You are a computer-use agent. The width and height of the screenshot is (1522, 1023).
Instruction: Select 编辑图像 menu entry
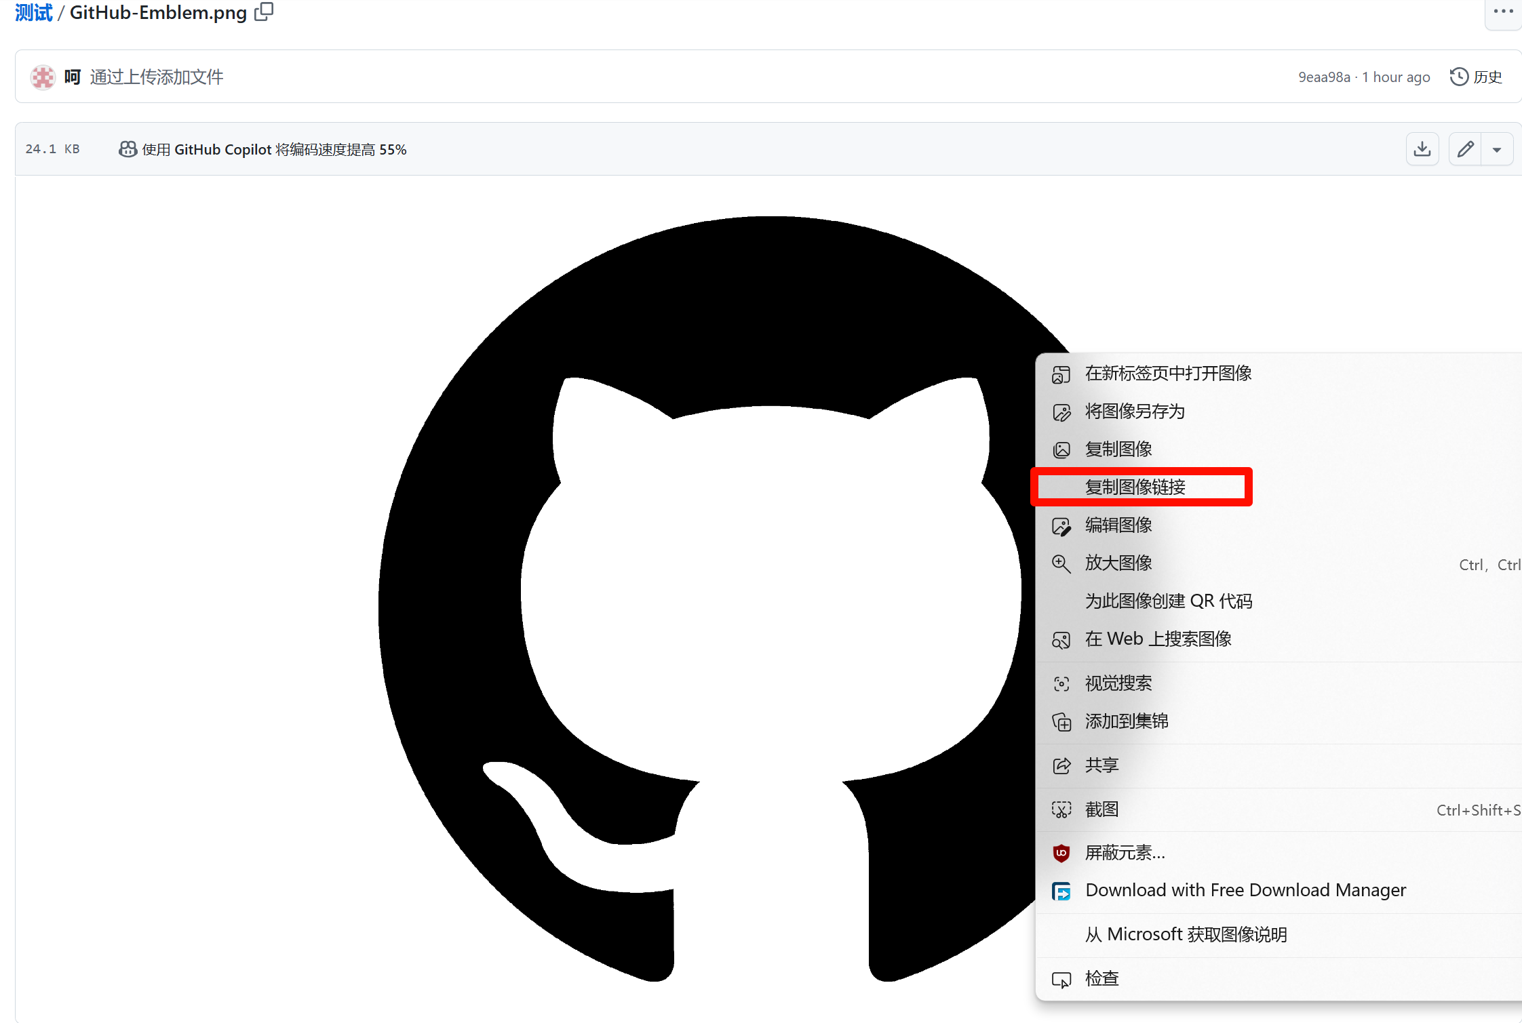click(1279, 525)
